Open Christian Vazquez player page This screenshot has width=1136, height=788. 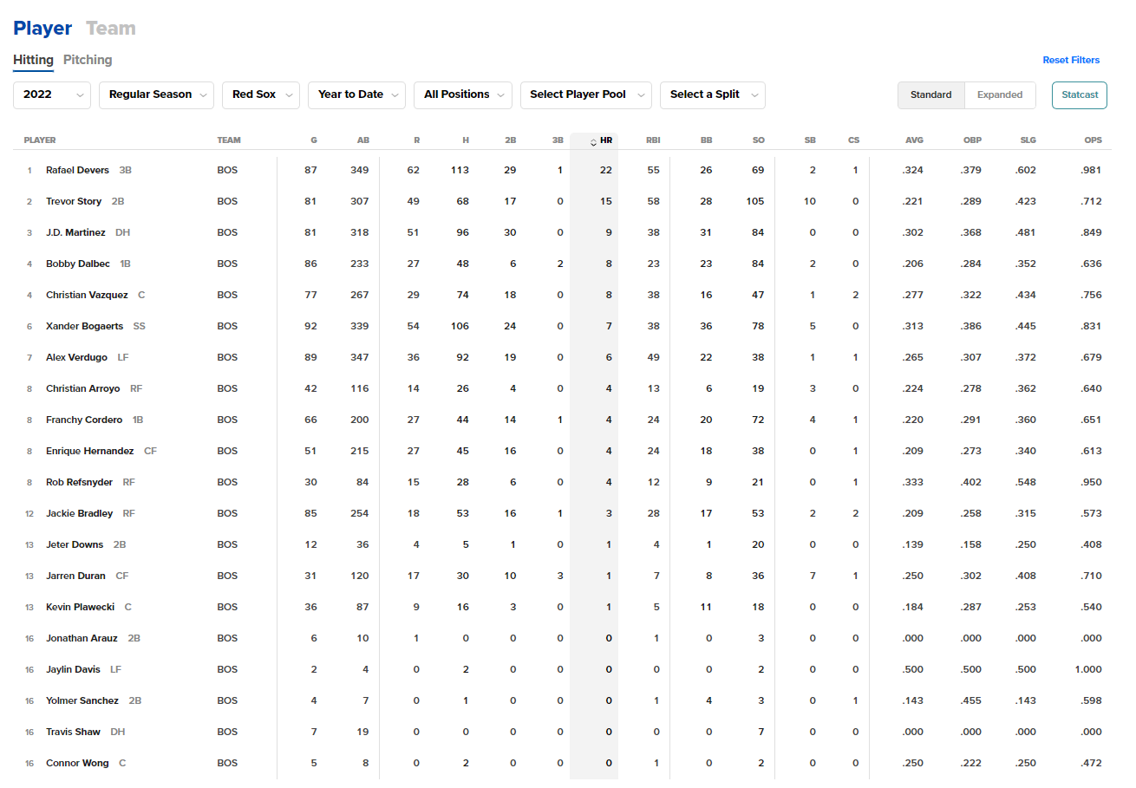[x=87, y=295]
